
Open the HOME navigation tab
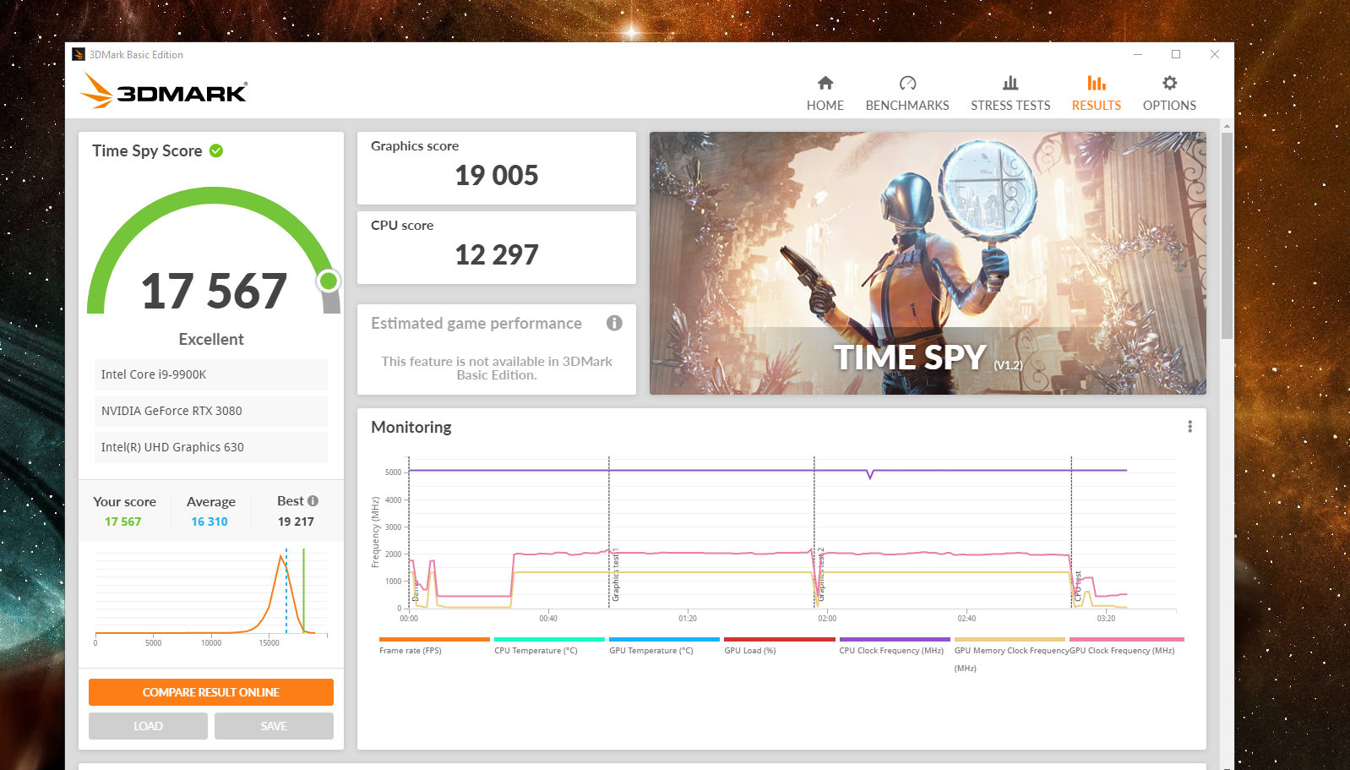pyautogui.click(x=825, y=94)
